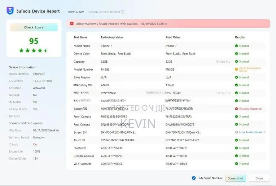
Task: Click Wi-Fi Address read value A0:4E:A7:**:86:C6
Action: [x=176, y=164]
